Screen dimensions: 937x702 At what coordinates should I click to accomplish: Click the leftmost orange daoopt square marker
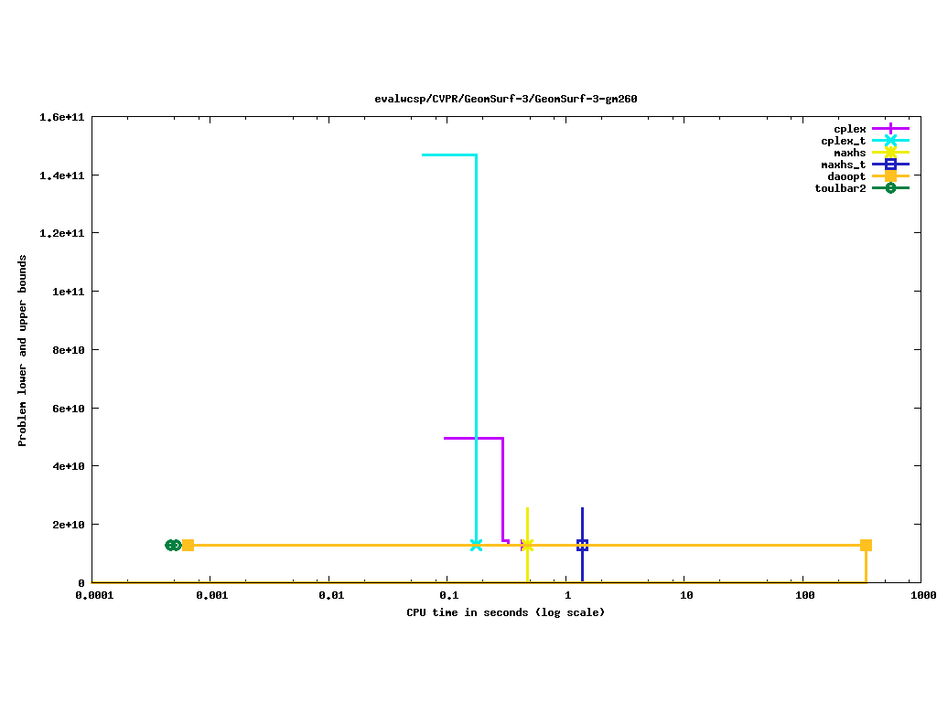[x=188, y=545]
